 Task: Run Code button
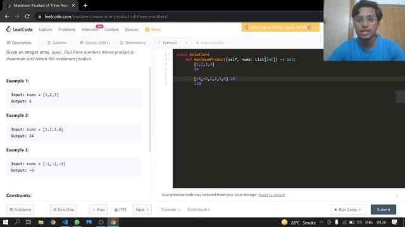[x=348, y=210]
